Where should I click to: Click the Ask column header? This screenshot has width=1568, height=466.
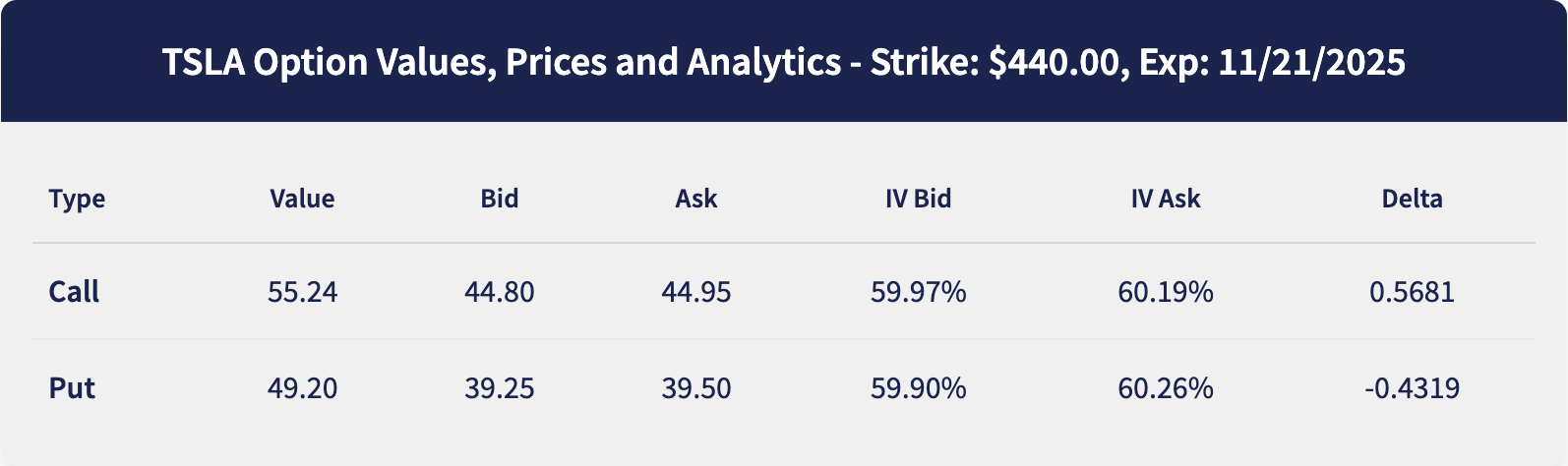(695, 199)
